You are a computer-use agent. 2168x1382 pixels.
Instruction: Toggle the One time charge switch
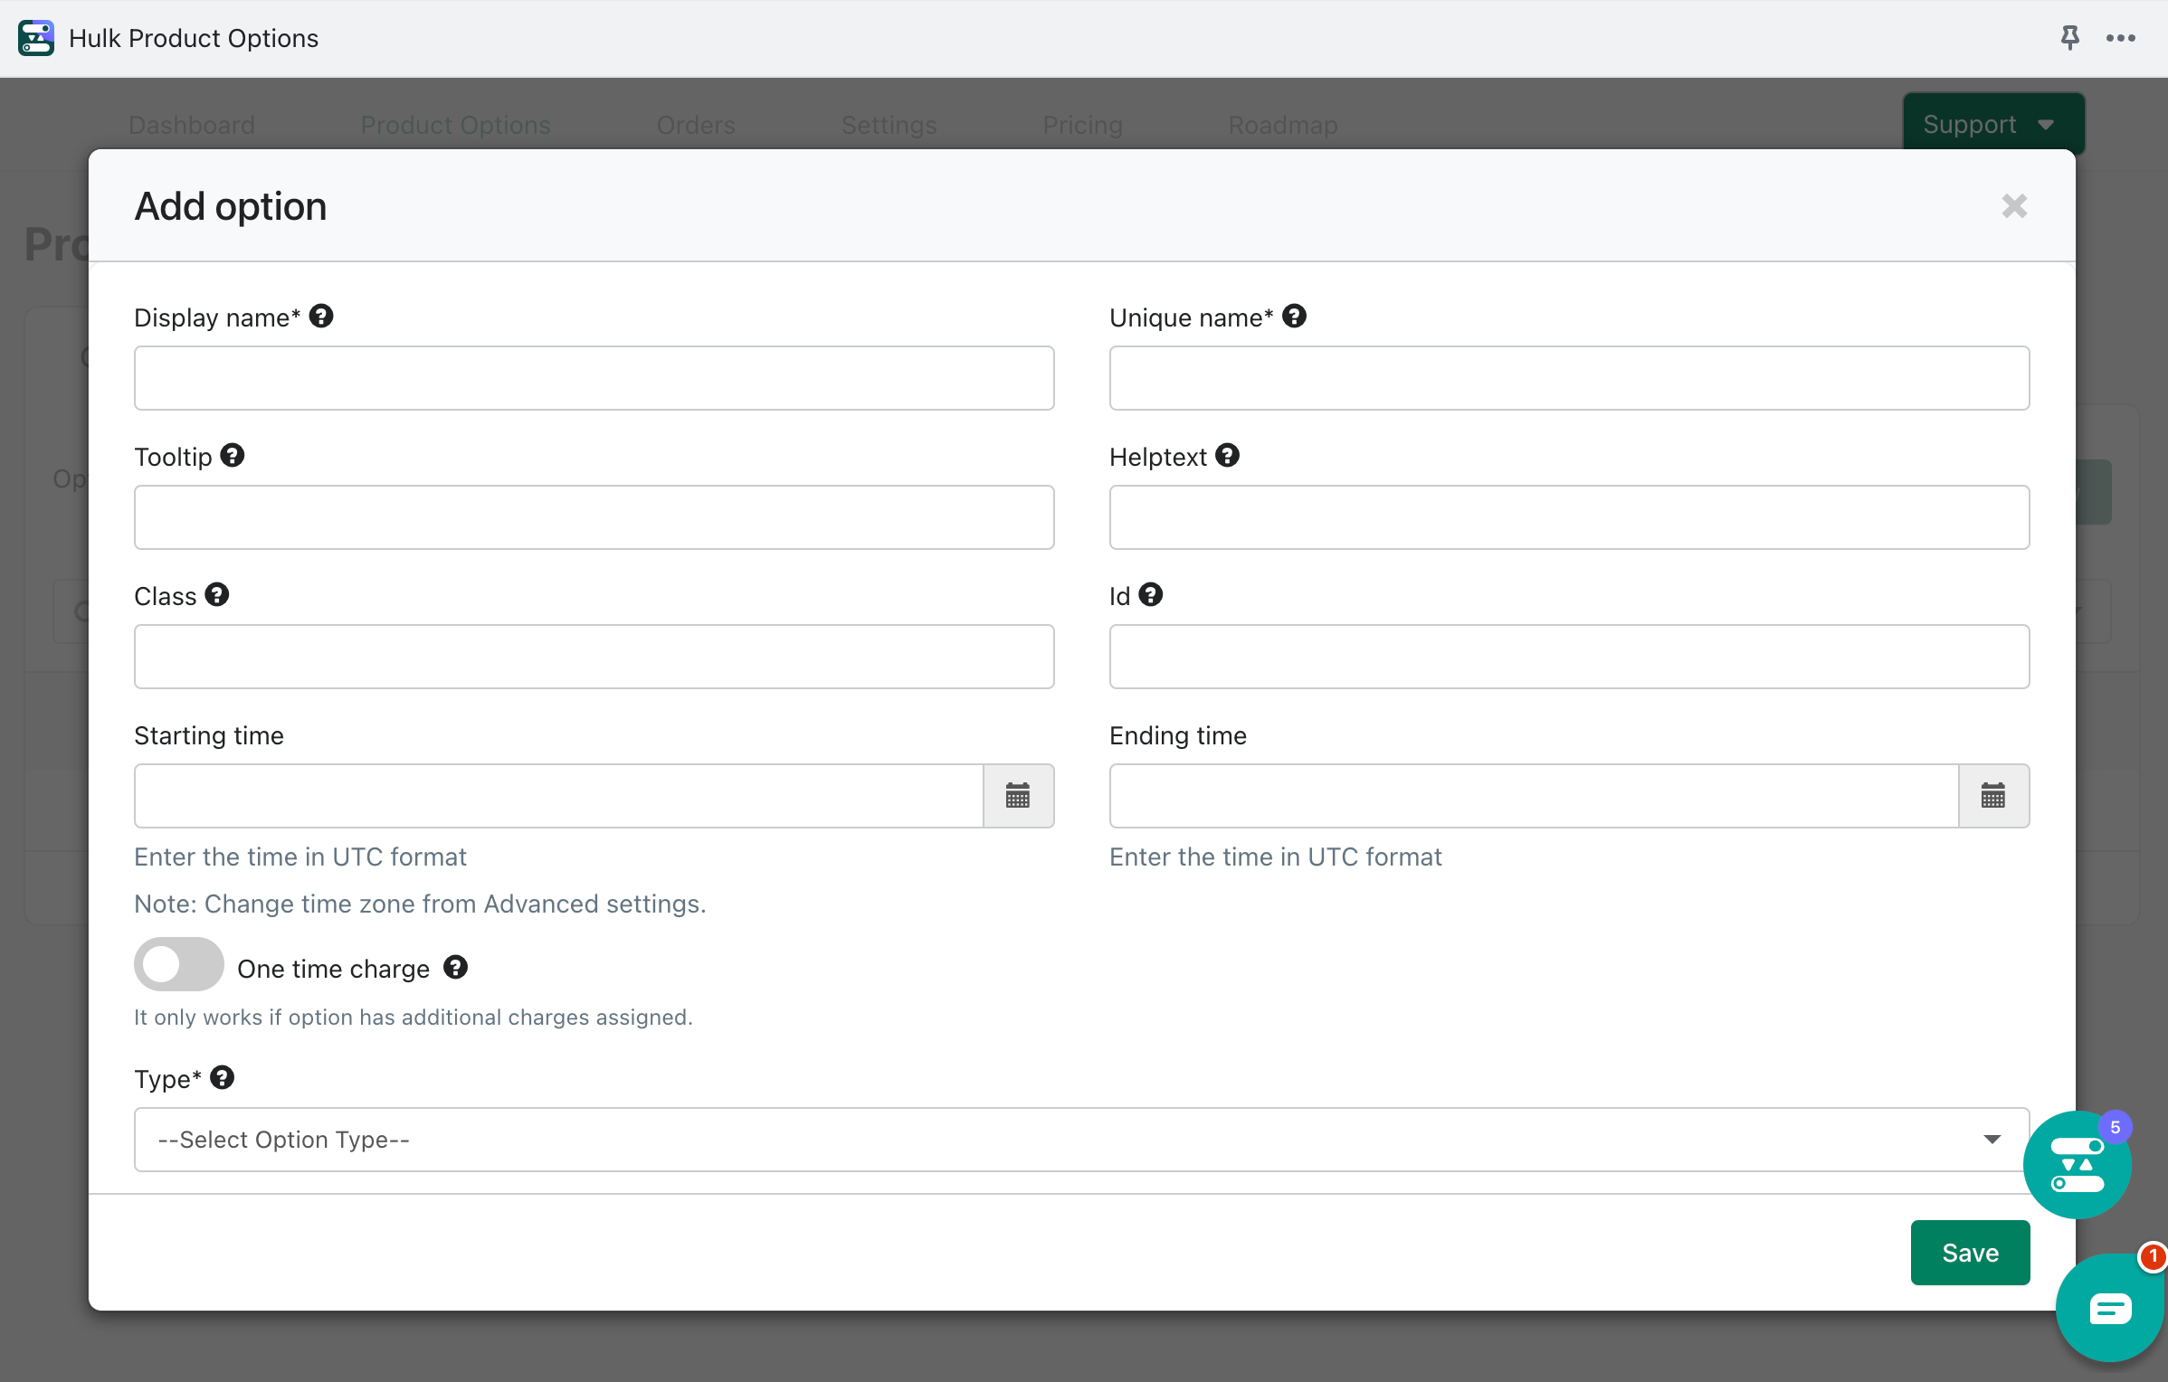pos(178,967)
